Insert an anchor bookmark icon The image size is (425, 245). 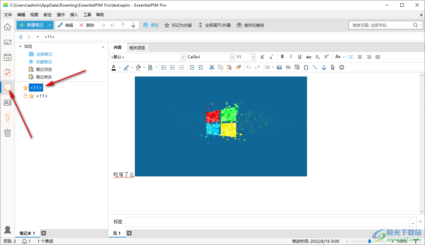click(324, 67)
